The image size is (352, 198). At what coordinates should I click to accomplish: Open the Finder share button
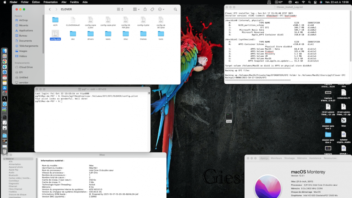[x=145, y=9]
